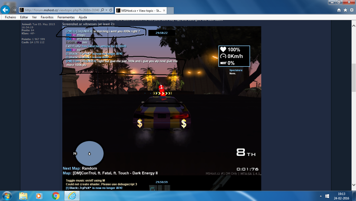This screenshot has width=356, height=201.
Task: Click the site favicon in the address bar
Action: (x=22, y=10)
